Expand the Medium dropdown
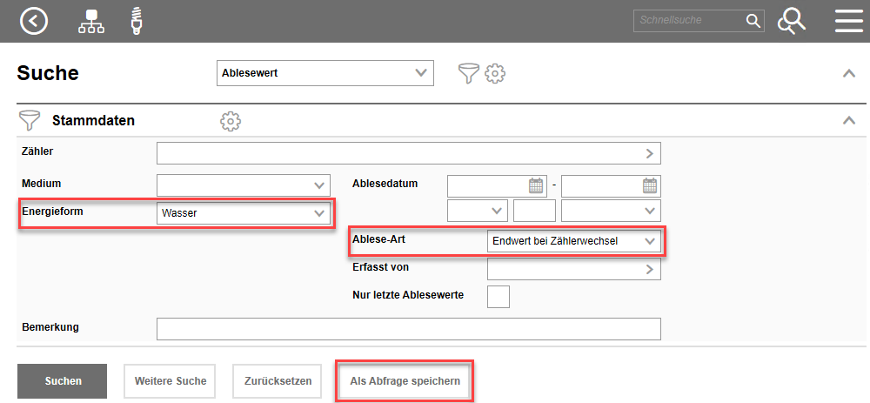The image size is (870, 403). coord(244,185)
